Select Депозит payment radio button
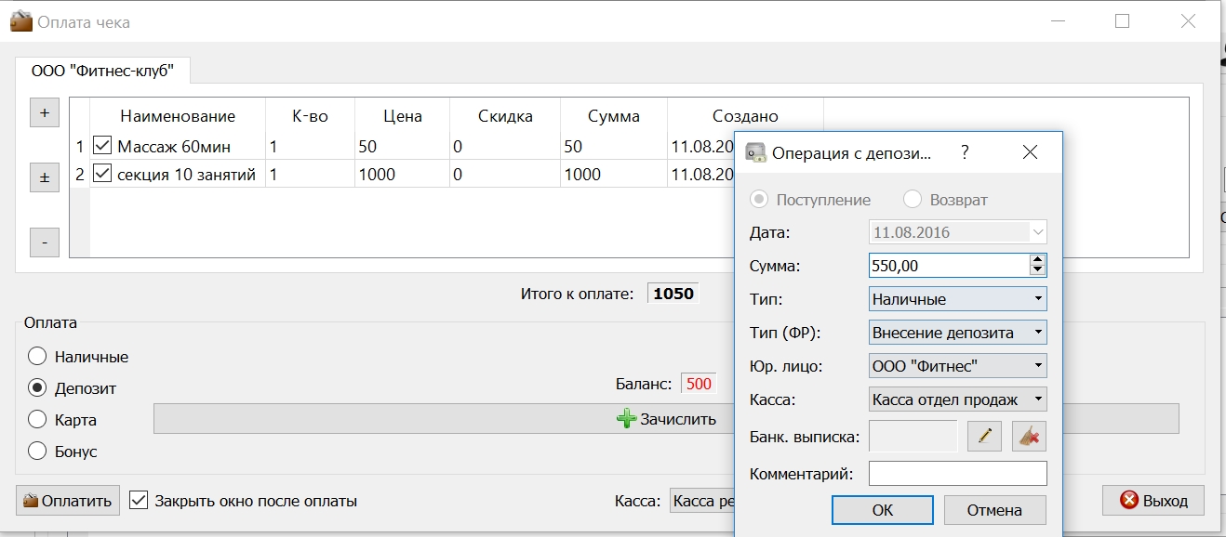 pyautogui.click(x=37, y=388)
